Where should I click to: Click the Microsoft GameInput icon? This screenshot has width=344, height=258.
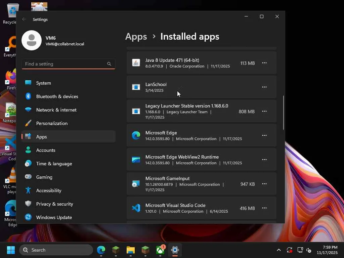[136, 184]
